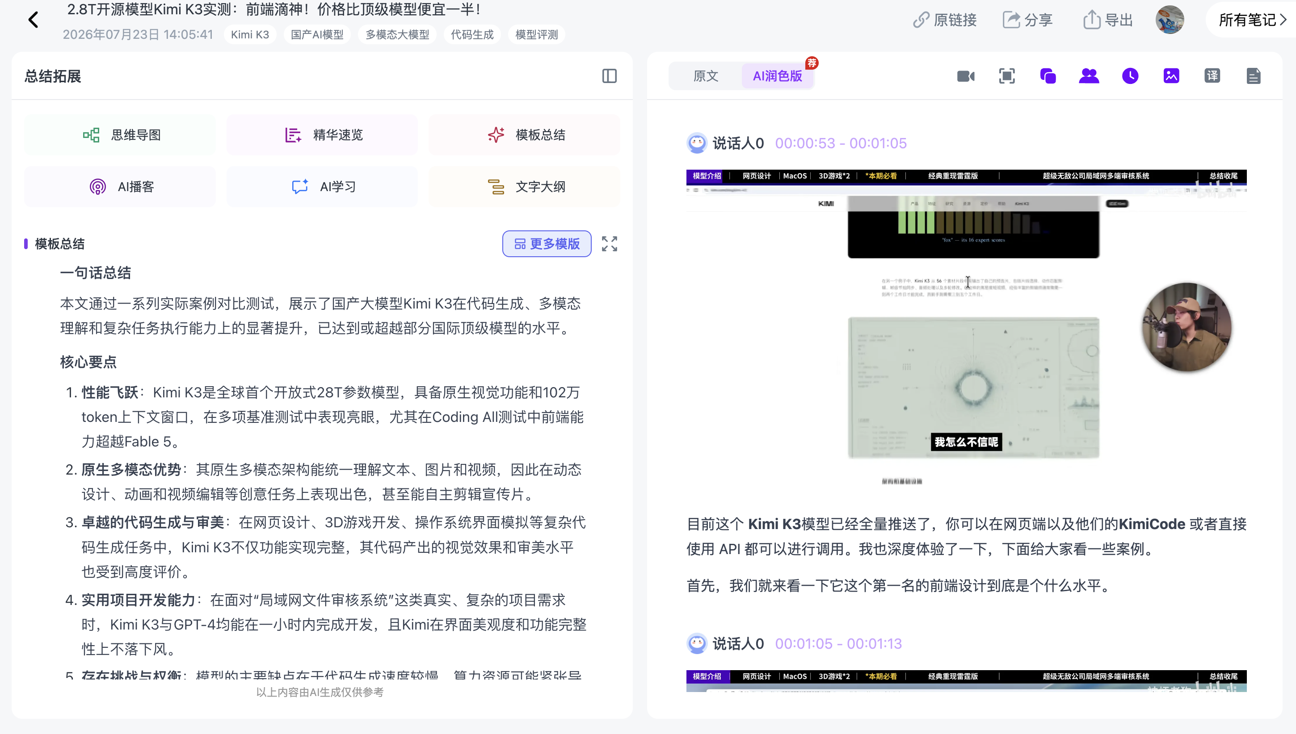Select the 模型评测 tag
This screenshot has height=734, width=1296.
(536, 35)
